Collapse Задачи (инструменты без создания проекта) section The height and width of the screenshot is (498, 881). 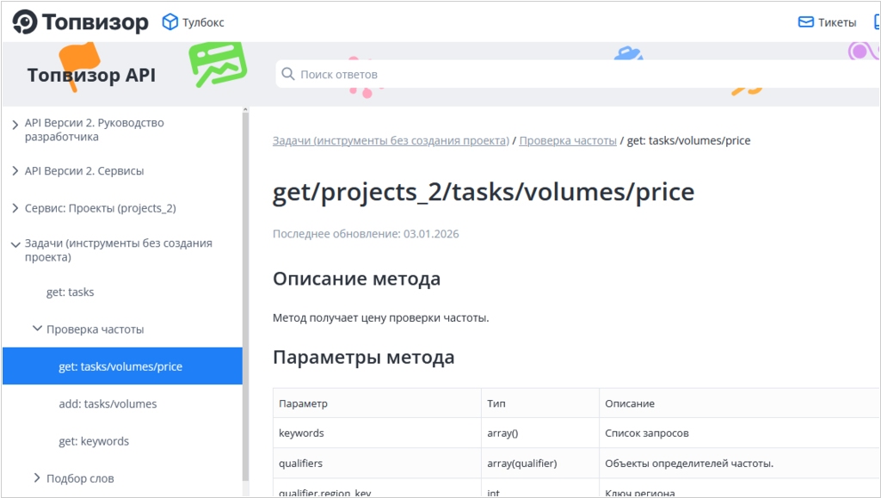(15, 244)
